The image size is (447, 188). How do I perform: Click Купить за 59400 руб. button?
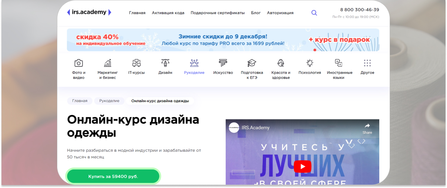coord(113,177)
